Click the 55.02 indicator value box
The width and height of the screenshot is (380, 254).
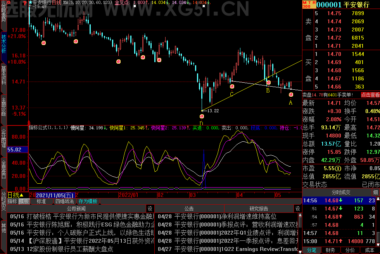point(17,150)
